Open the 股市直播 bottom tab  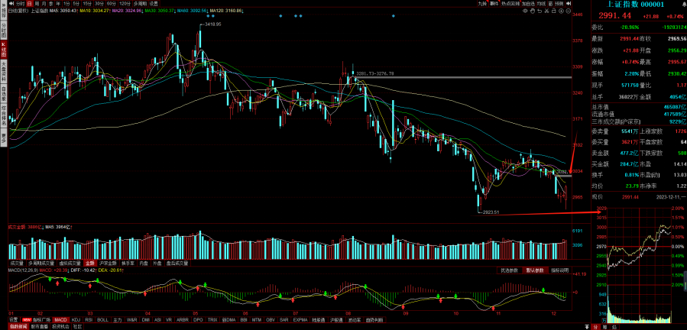click(x=40, y=326)
